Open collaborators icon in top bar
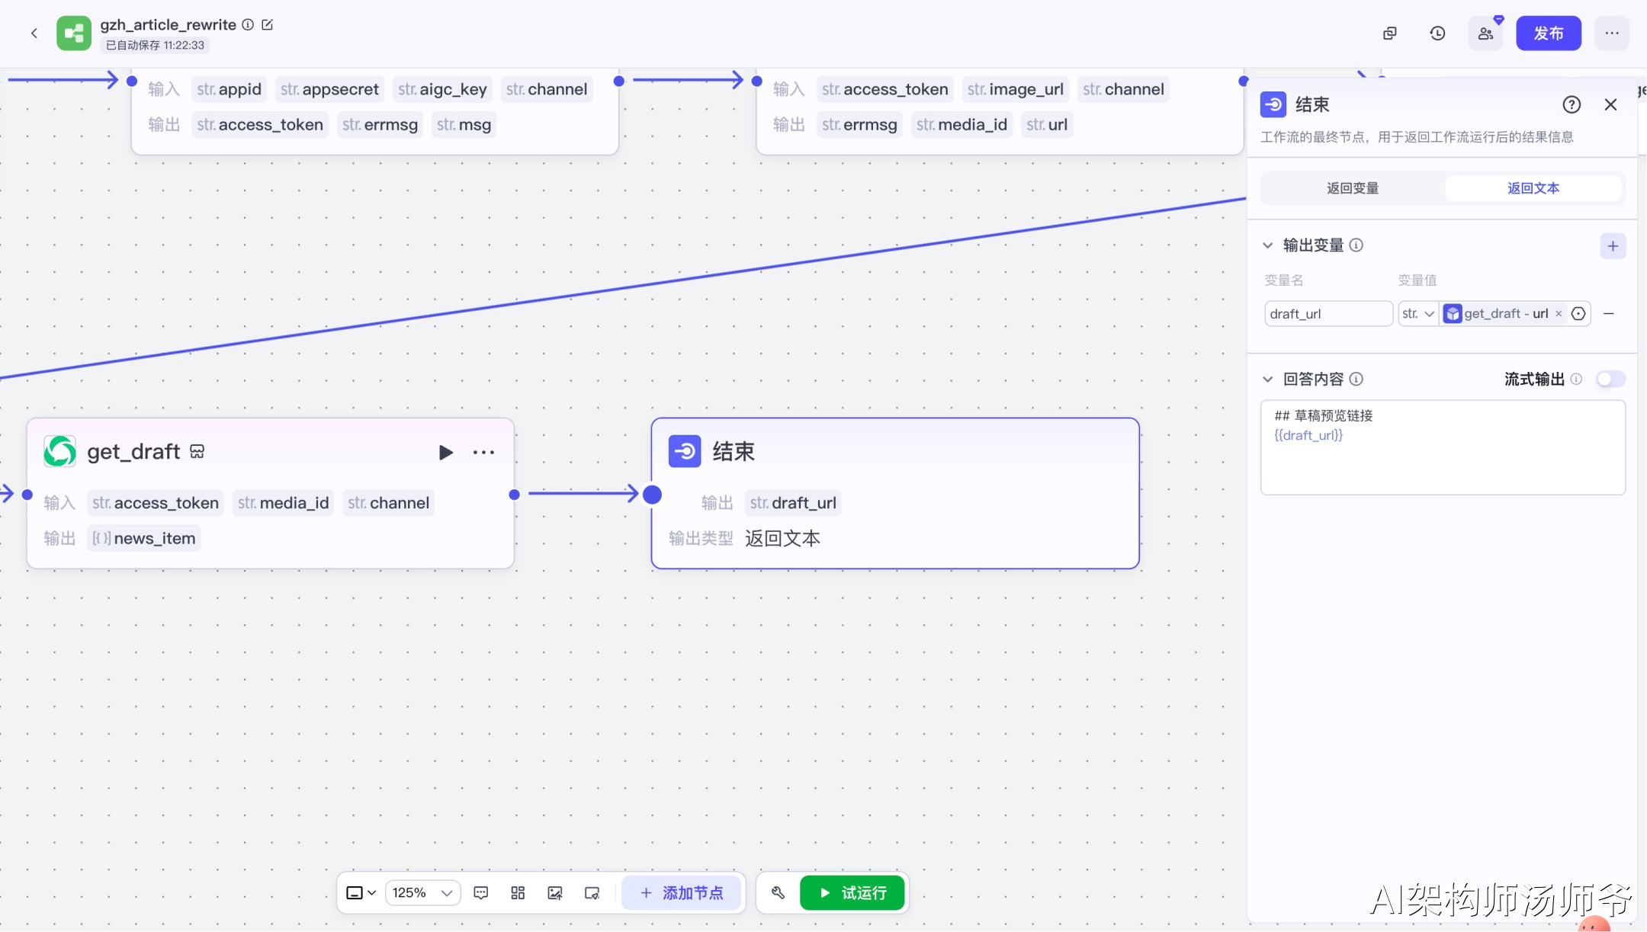Screen dimensions: 1647x932 1485,34
